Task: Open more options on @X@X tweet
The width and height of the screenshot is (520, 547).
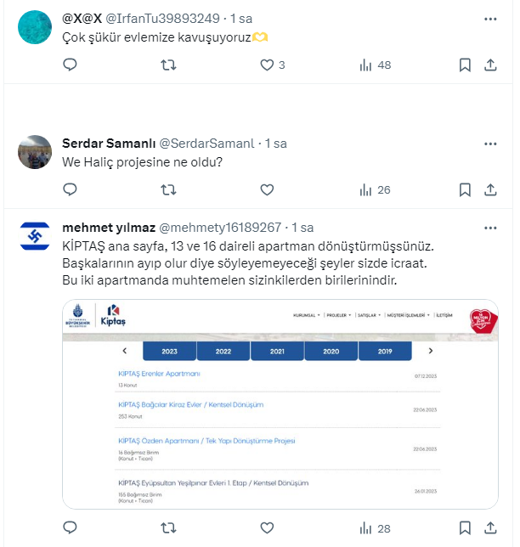Action: (x=490, y=18)
